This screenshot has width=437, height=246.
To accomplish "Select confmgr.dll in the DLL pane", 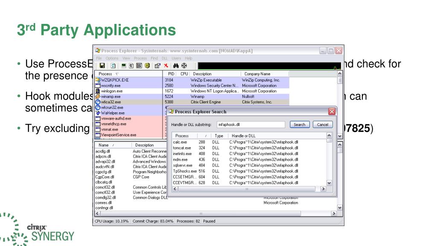I will click(104, 208).
